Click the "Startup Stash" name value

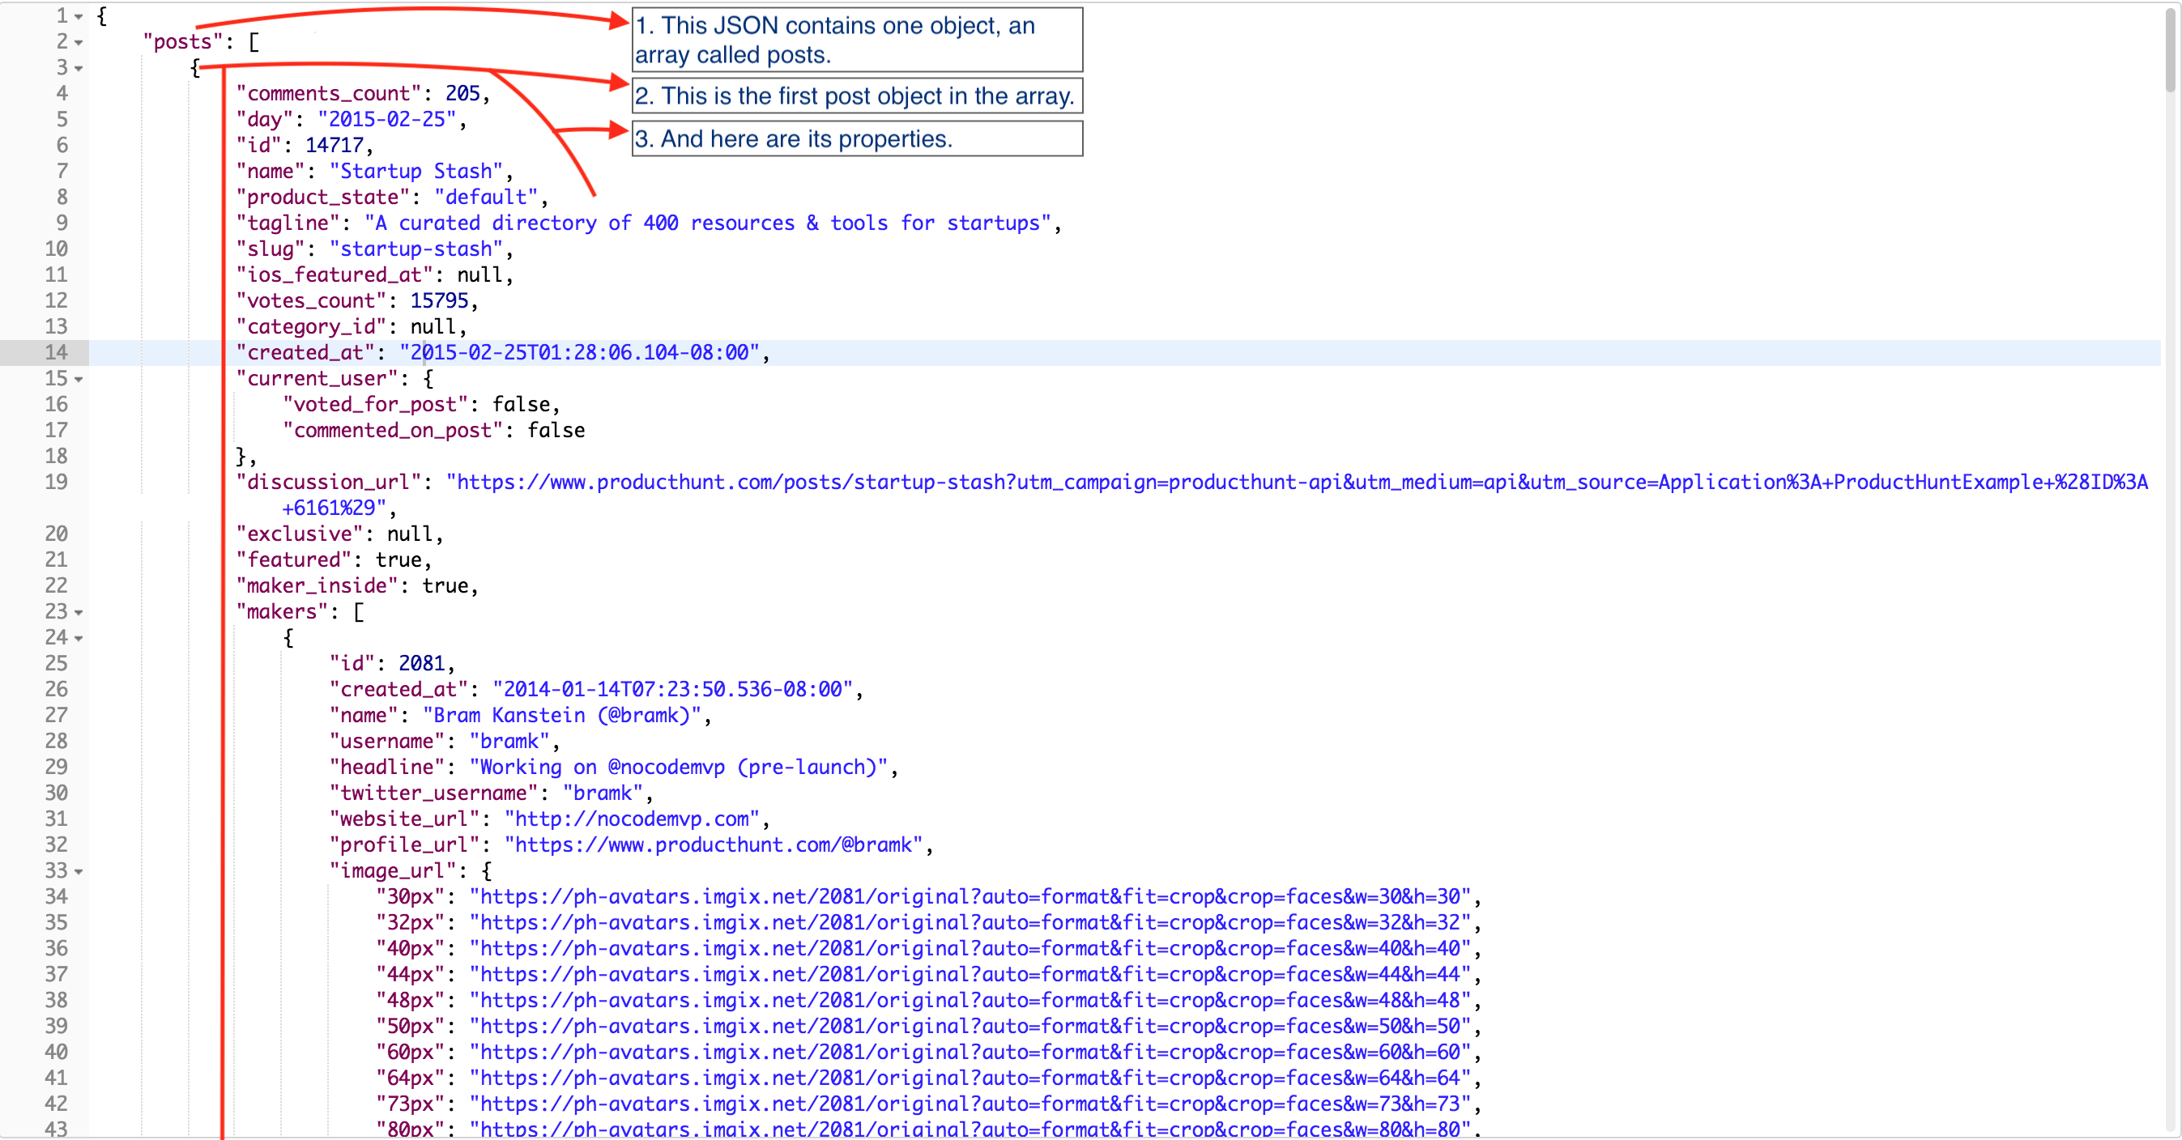click(416, 171)
